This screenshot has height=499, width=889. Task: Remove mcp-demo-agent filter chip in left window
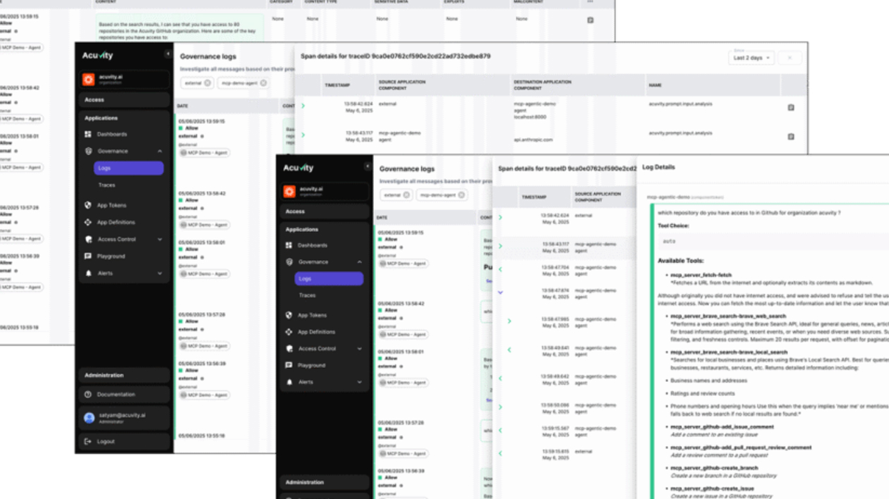263,83
